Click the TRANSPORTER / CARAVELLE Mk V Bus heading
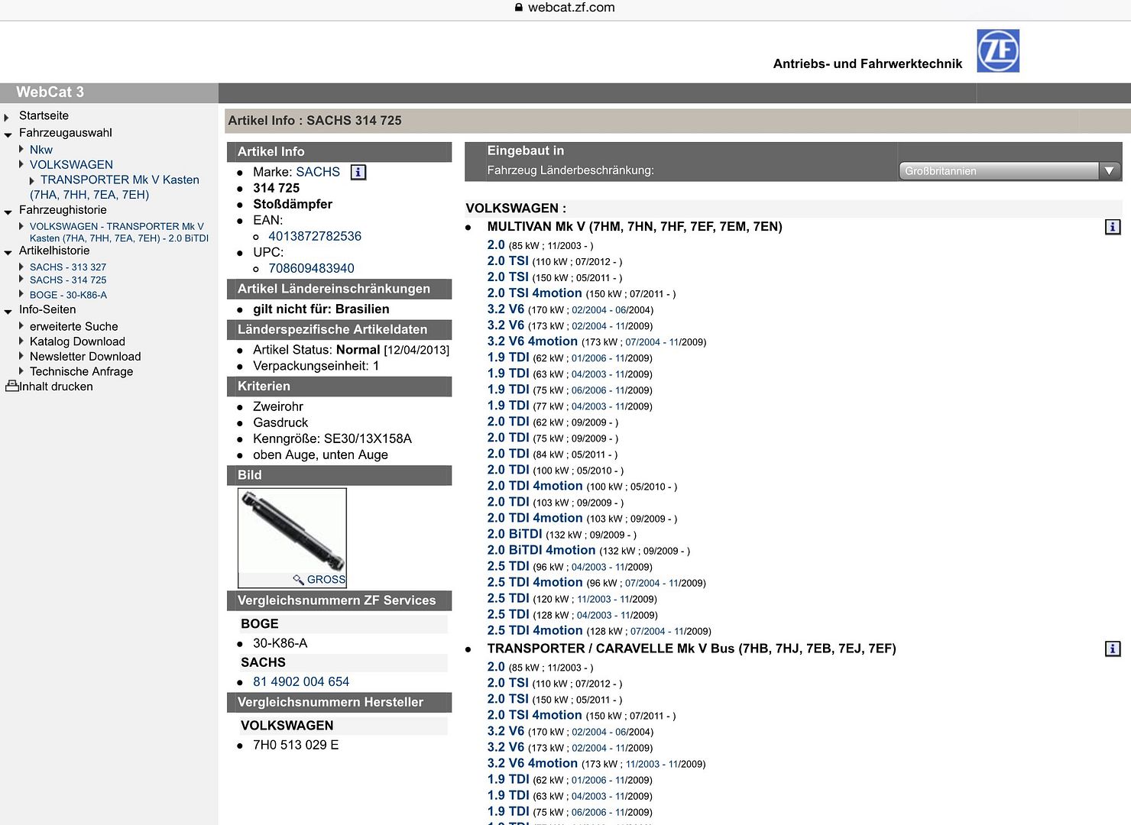 point(692,649)
